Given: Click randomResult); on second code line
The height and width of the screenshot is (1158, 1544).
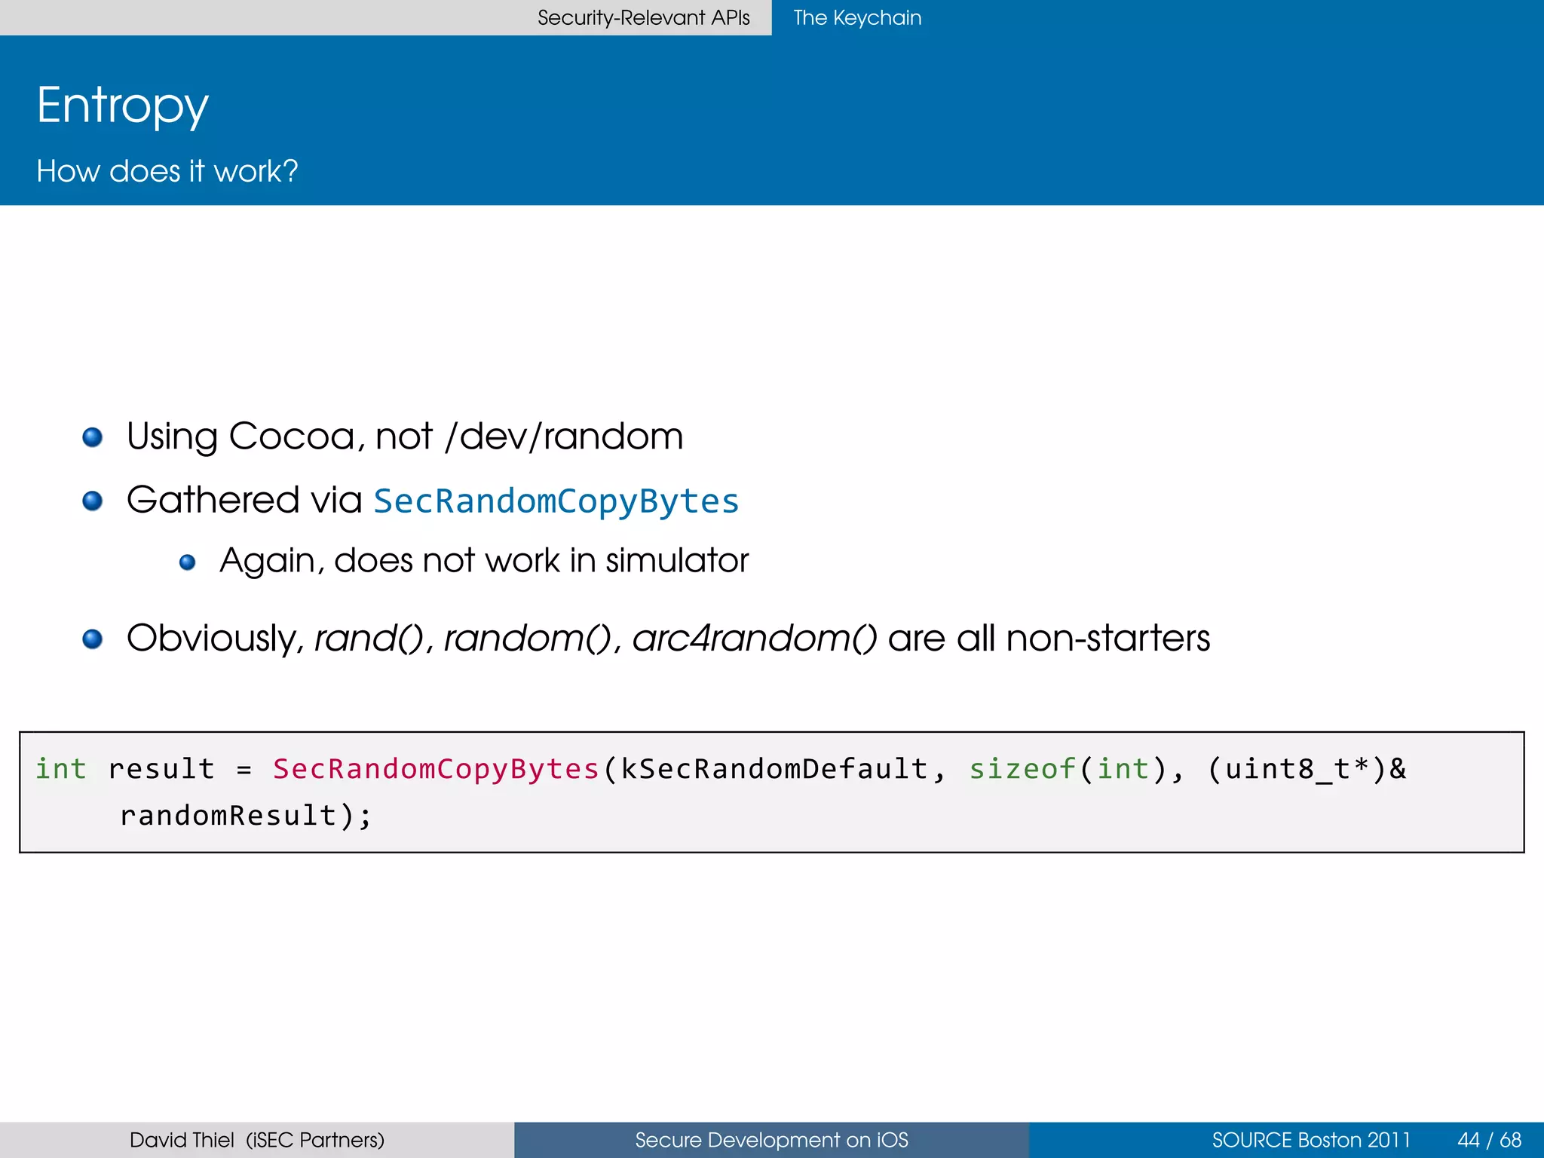Looking at the screenshot, I should (x=246, y=816).
